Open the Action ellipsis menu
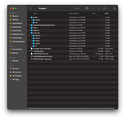125x119 pixels. point(105,8)
